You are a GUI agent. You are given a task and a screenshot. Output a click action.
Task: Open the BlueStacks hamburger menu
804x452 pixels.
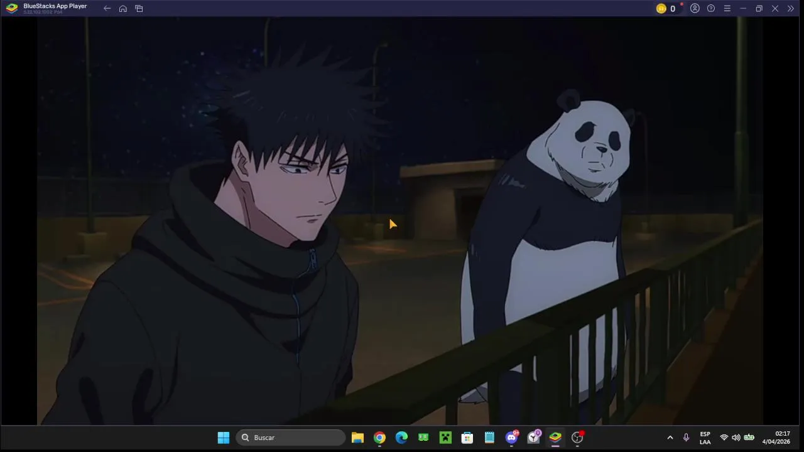tap(727, 9)
